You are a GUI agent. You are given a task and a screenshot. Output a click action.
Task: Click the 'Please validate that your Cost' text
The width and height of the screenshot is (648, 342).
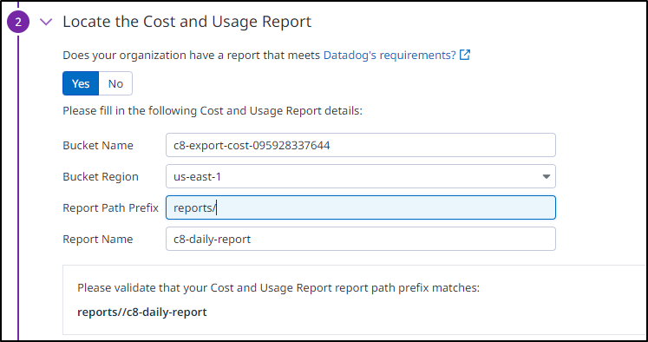tap(278, 288)
